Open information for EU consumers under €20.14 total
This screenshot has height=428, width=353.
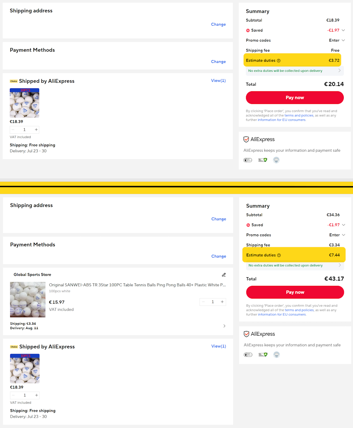281,120
